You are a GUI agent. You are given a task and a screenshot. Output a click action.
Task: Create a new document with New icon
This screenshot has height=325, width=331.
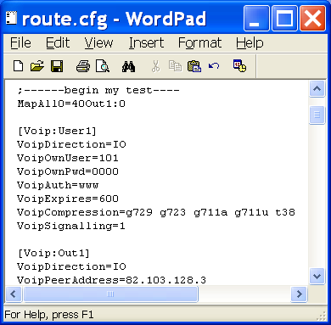pyautogui.click(x=19, y=66)
